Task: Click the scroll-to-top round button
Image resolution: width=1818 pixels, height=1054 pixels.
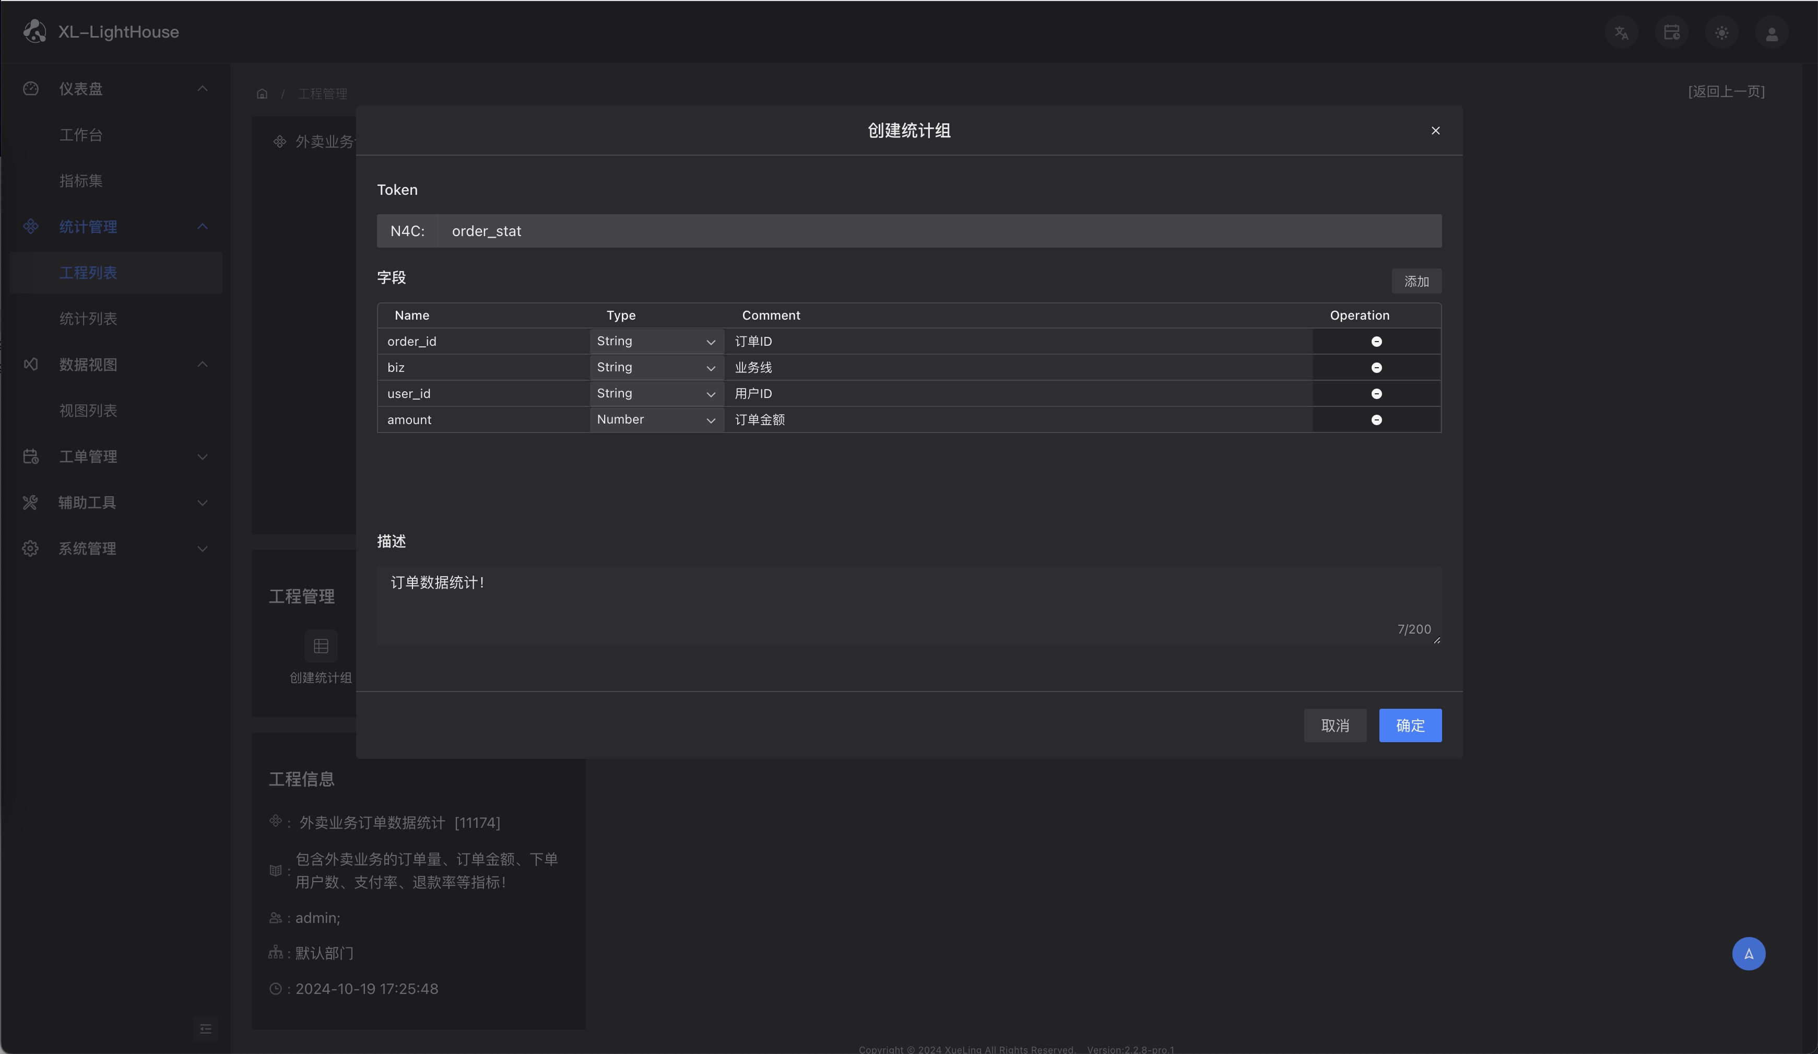Action: pos(1748,954)
